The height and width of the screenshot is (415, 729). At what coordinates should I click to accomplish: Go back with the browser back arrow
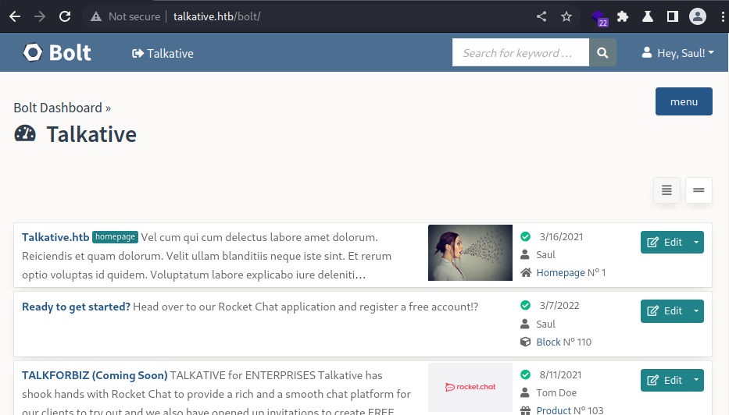point(15,16)
